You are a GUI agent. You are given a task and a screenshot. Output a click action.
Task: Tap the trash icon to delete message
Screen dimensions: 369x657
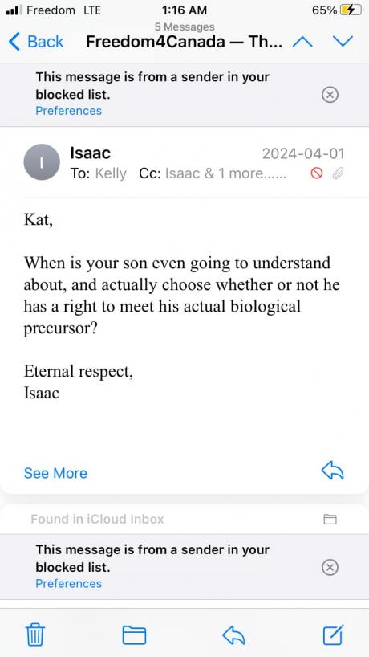point(35,635)
